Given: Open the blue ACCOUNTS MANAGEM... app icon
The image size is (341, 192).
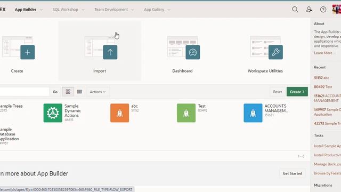Looking at the screenshot, I should [253, 113].
